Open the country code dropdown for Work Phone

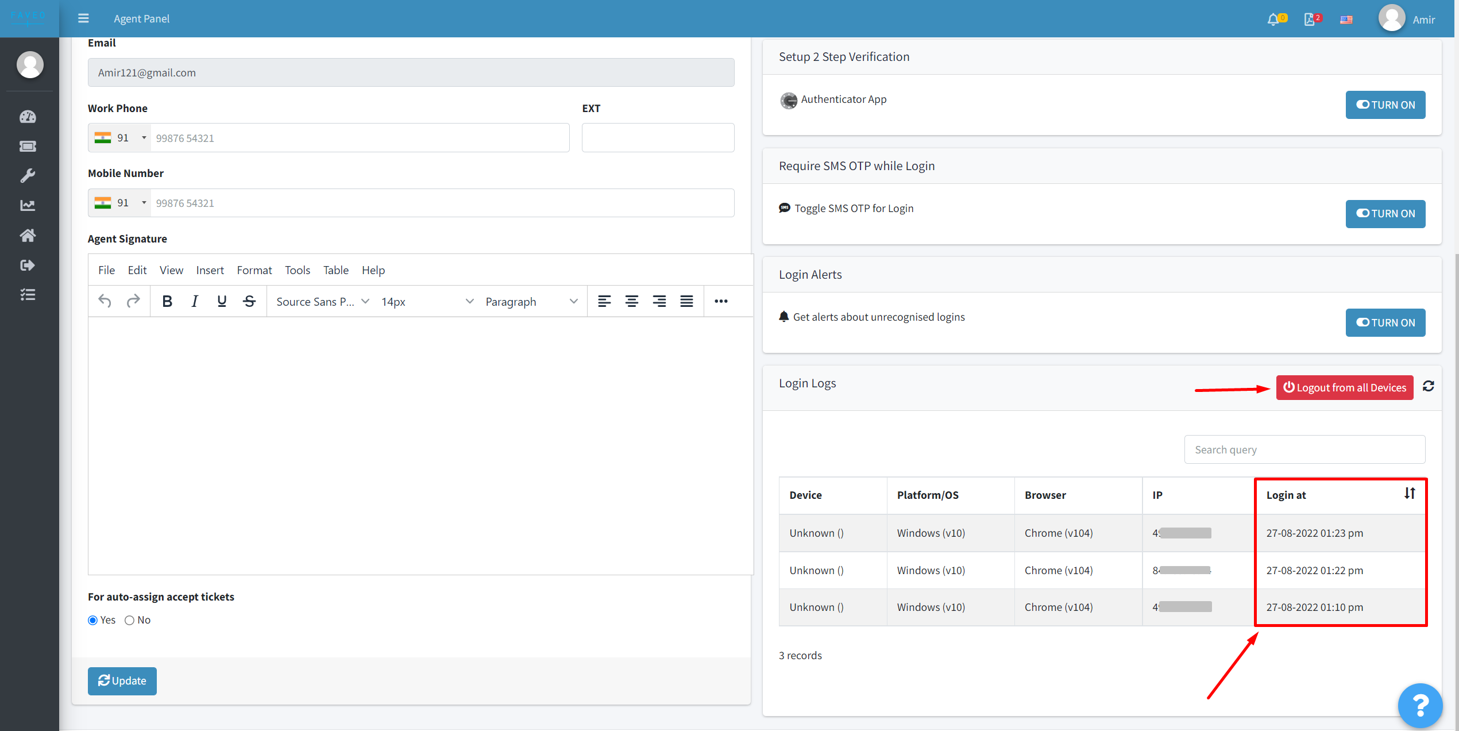(x=119, y=137)
